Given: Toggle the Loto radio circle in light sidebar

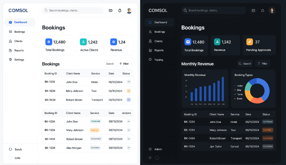Looking at the screenshot, I should pos(11,158).
